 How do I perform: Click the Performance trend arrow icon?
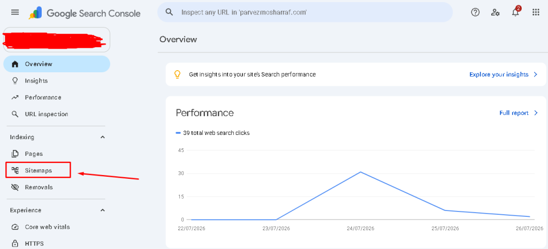pos(14,97)
